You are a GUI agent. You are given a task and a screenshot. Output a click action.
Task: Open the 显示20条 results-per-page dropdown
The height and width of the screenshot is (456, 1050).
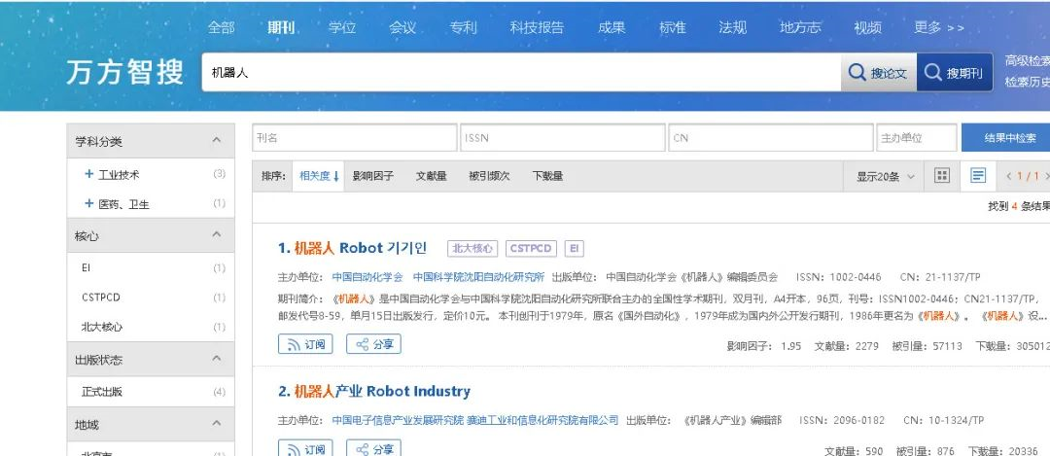click(x=886, y=177)
